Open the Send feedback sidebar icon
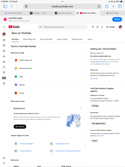This screenshot has width=125, height=167. pos(4,163)
